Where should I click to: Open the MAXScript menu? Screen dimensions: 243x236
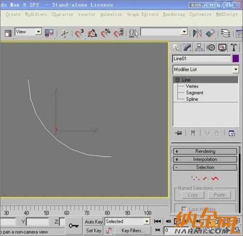[x=227, y=14]
